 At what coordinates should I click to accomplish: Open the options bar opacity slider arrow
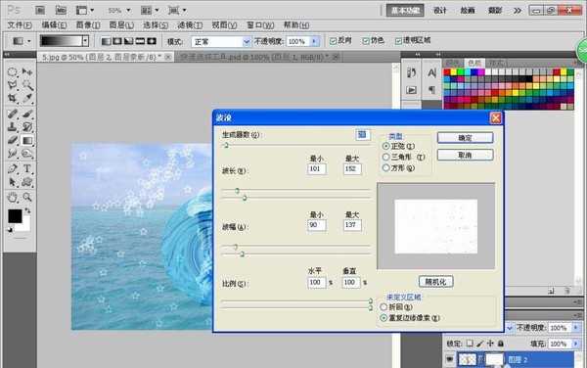(x=314, y=41)
